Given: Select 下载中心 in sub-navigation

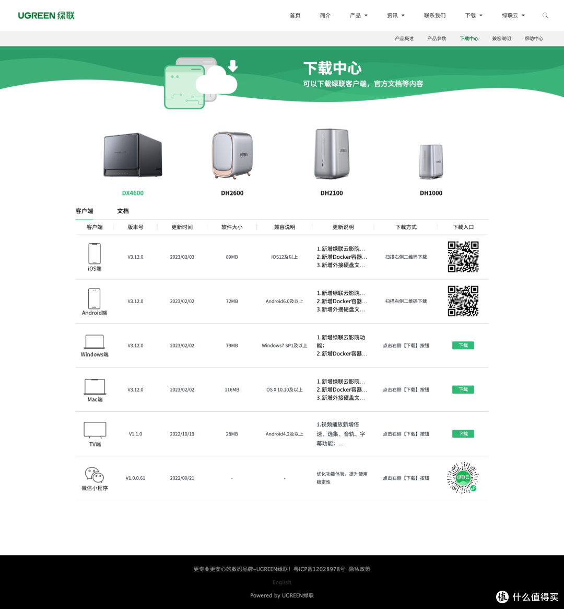Looking at the screenshot, I should point(469,39).
